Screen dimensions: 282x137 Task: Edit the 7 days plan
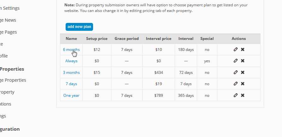click(235, 84)
